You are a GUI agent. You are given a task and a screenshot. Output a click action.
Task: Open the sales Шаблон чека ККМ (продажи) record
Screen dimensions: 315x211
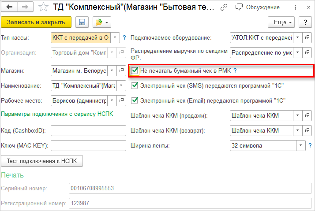point(307,116)
